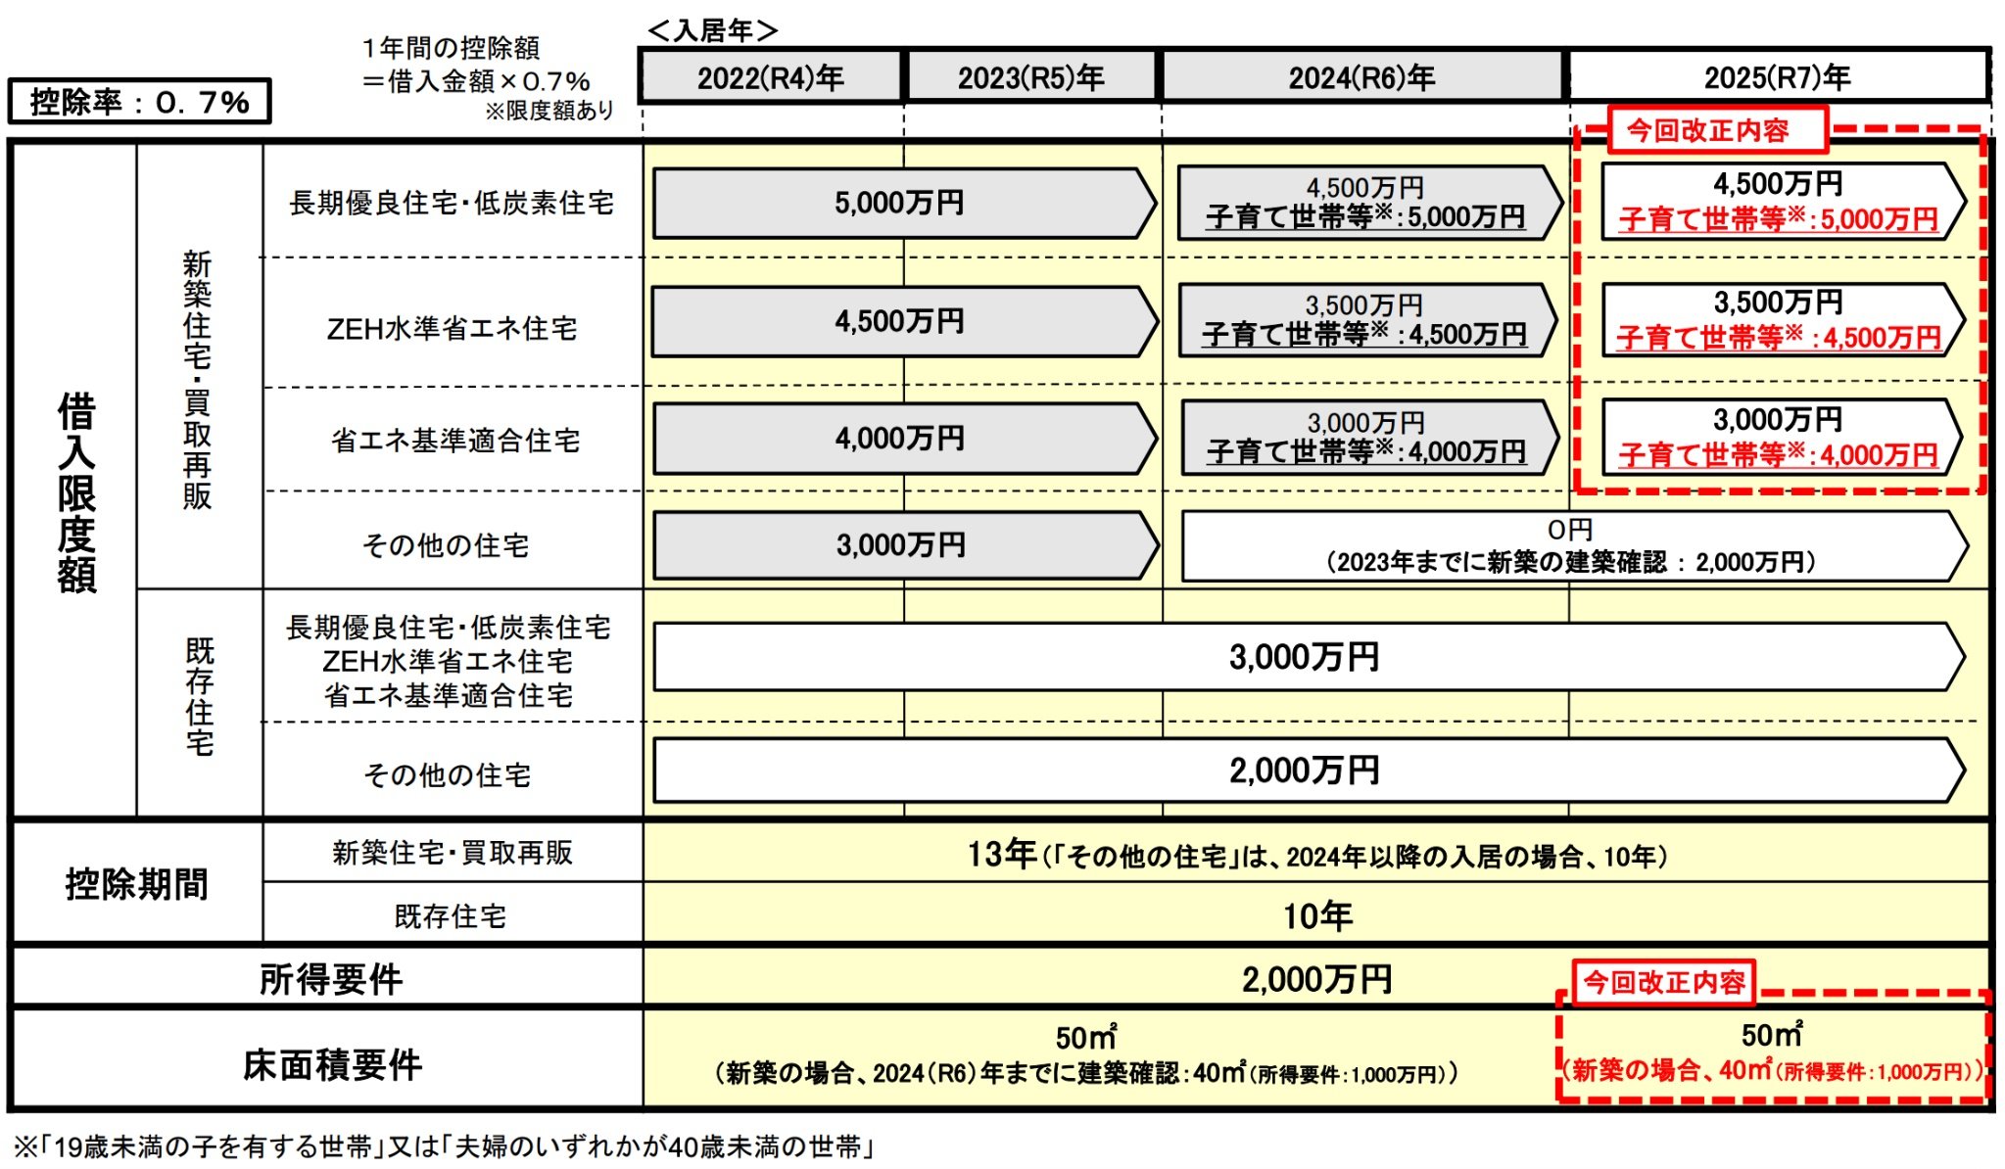The height and width of the screenshot is (1169, 2005).
Task: Click the '床面積要件' row heading
Action: tap(332, 1064)
